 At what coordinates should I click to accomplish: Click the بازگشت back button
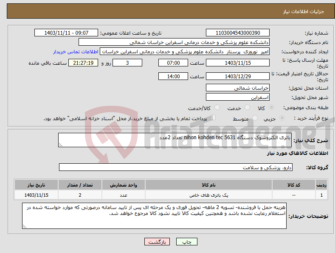[x=157, y=242]
